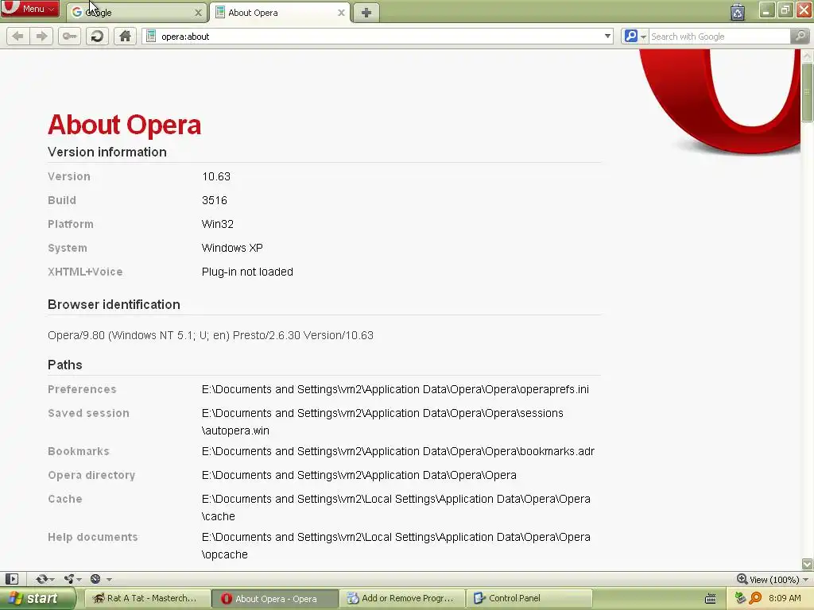
Task: Click the Plug-in not loaded text
Action: click(x=247, y=272)
